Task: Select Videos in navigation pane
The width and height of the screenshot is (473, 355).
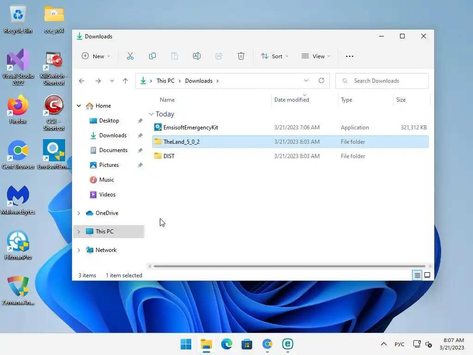Action: tap(107, 195)
